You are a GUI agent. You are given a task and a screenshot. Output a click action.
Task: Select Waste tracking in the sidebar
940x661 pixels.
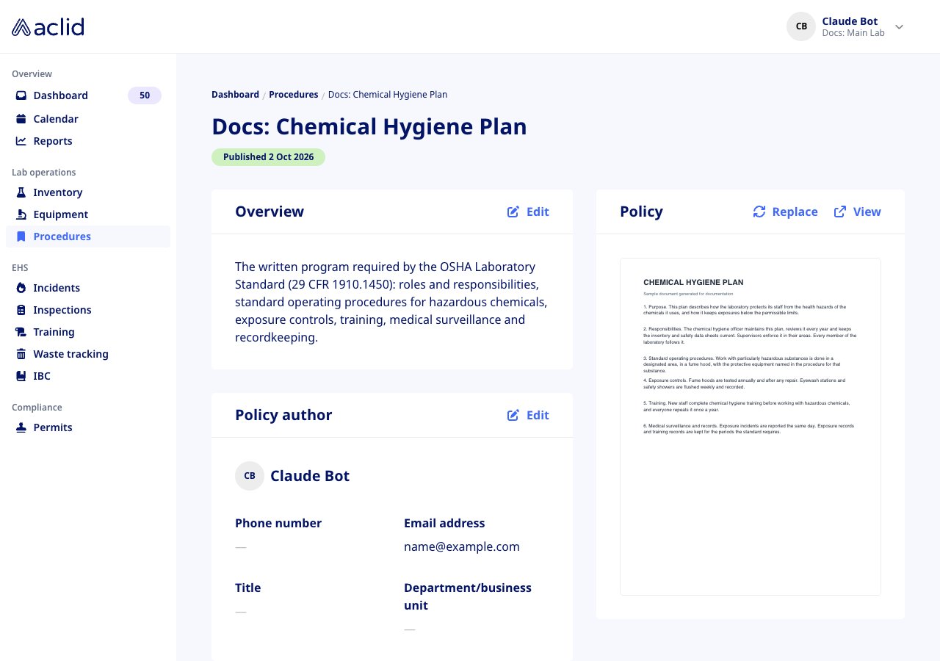coord(88,354)
